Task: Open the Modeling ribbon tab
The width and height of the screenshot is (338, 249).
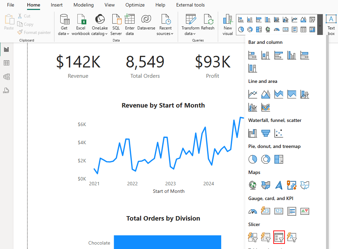Action: click(84, 5)
